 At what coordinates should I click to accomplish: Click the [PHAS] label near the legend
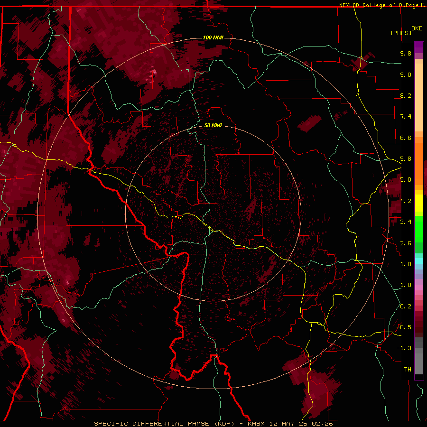pyautogui.click(x=401, y=33)
